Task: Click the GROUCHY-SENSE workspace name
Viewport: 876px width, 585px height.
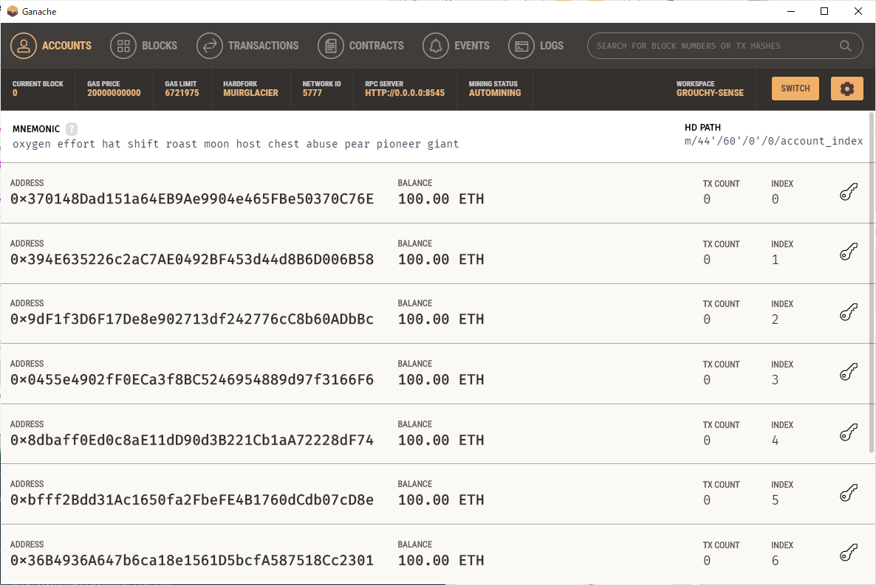Action: tap(710, 93)
